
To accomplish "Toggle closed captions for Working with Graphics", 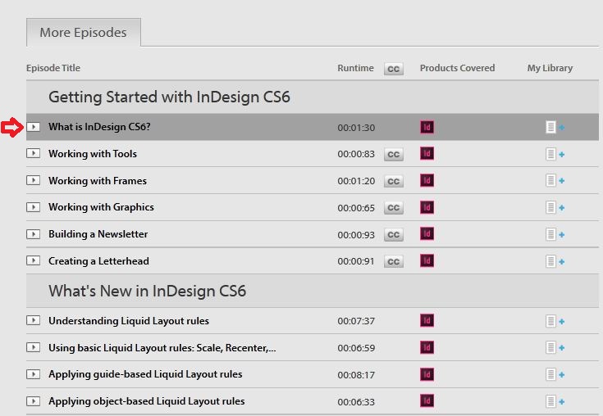I will [x=394, y=208].
